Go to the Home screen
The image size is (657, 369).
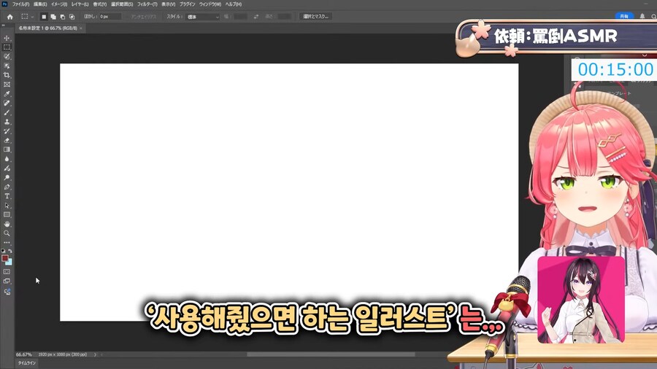point(10,17)
